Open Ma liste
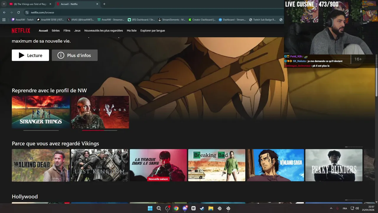Image resolution: width=378 pixels, height=213 pixels. (132, 30)
